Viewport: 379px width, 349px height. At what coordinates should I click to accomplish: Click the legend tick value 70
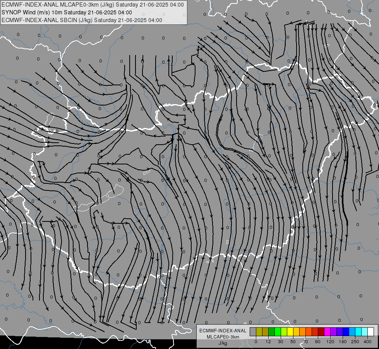(305, 342)
